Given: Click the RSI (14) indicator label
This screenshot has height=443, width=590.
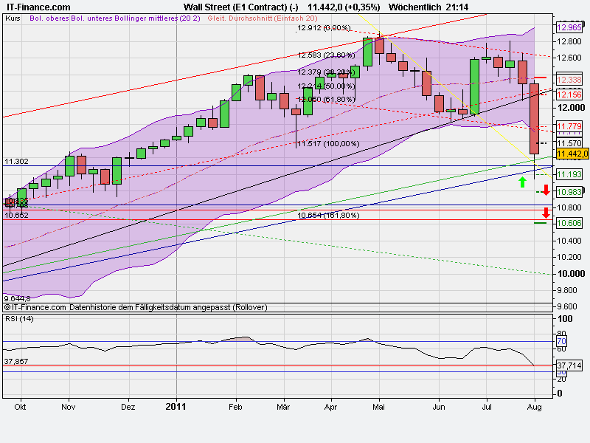Looking at the screenshot, I should tap(19, 319).
